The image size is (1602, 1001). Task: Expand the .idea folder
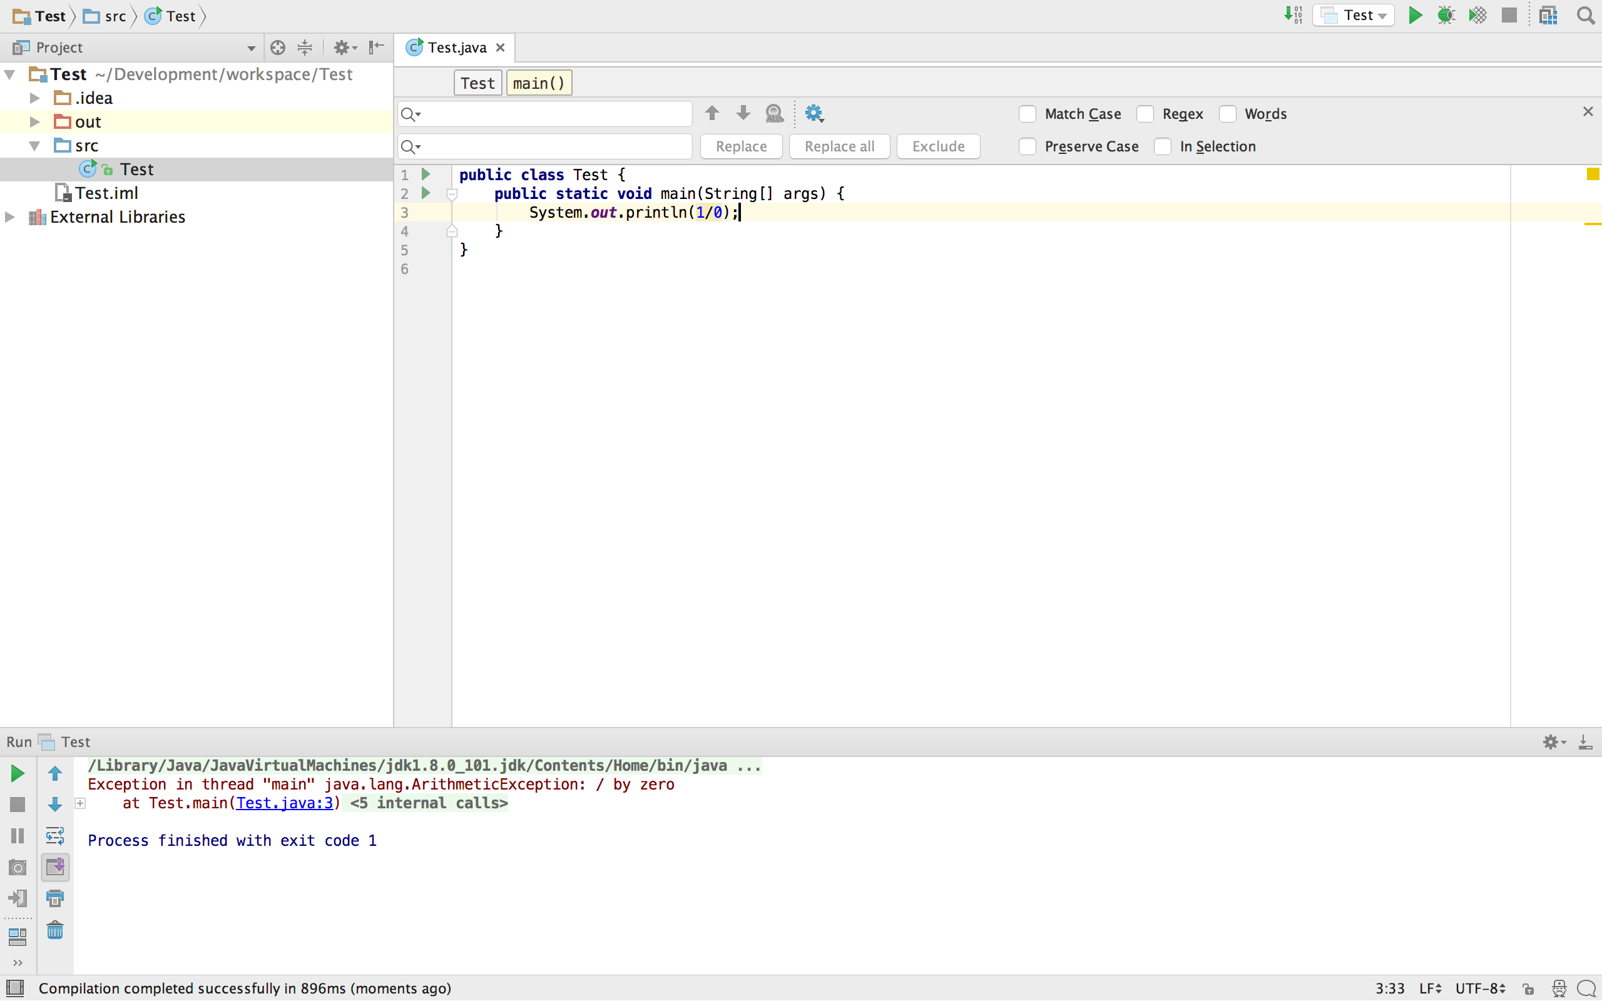[x=34, y=98]
